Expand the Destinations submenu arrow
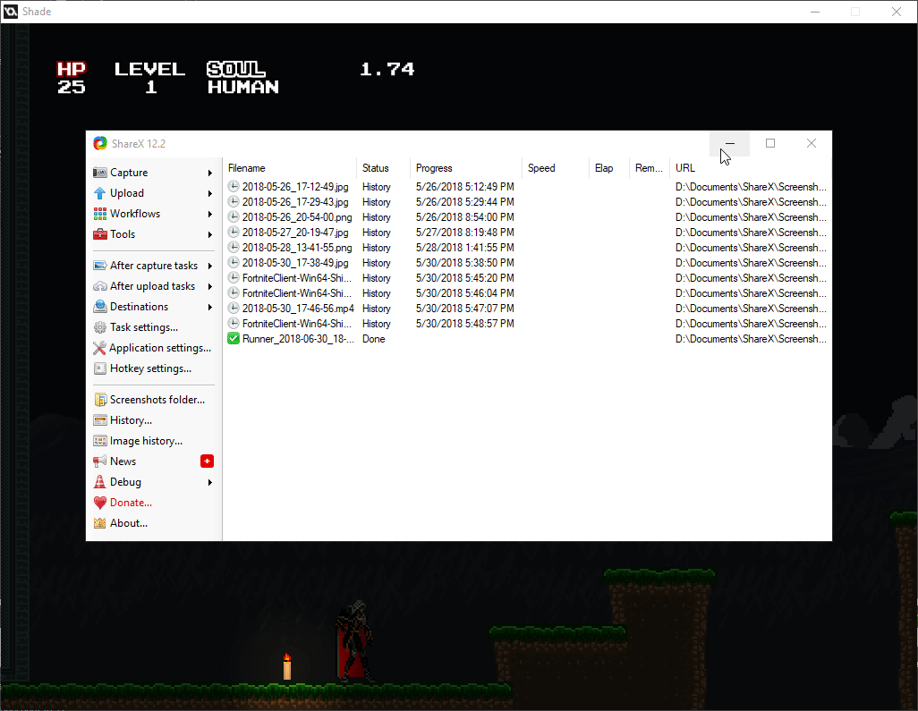Image resolution: width=918 pixels, height=711 pixels. tap(209, 307)
